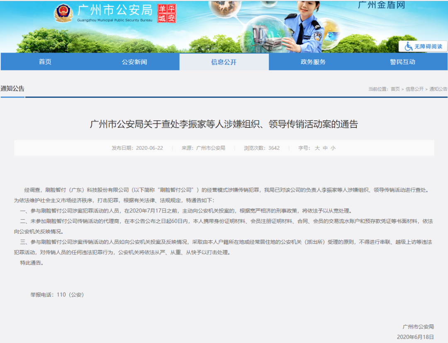This screenshot has width=448, height=343.
Task: Click the police badge emblem logo
Action: tap(63, 13)
